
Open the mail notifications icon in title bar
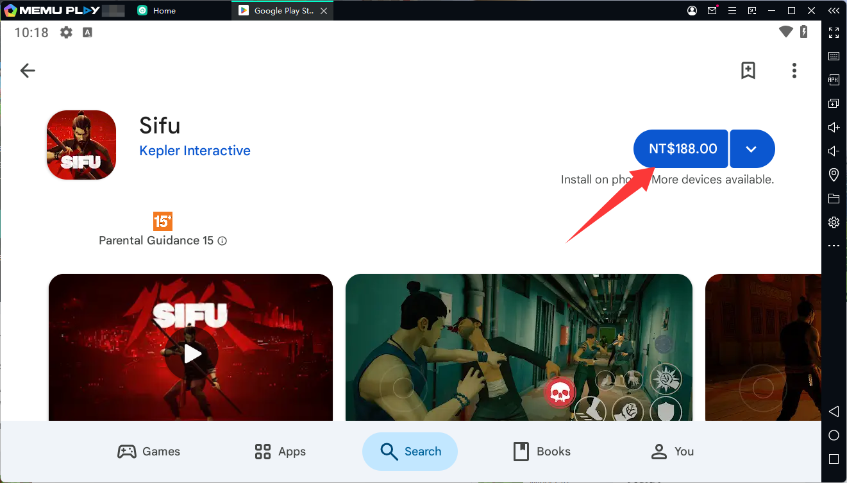click(x=712, y=10)
